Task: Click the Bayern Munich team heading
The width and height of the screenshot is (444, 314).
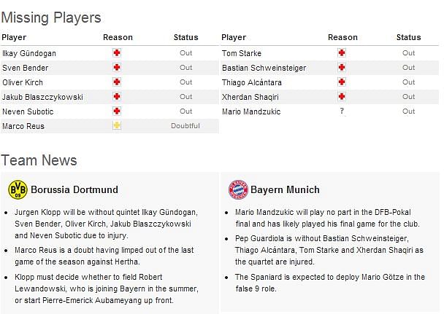Action: click(285, 189)
